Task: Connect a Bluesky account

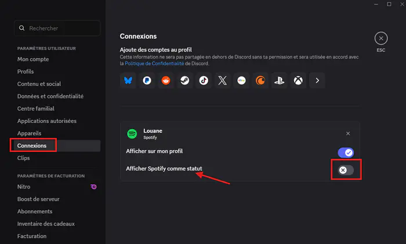Action: coord(128,81)
